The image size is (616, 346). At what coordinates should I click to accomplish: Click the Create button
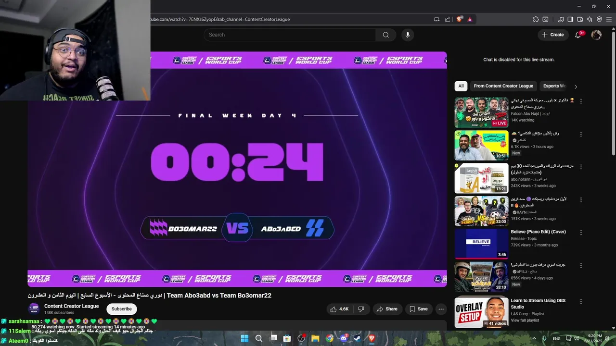point(552,35)
